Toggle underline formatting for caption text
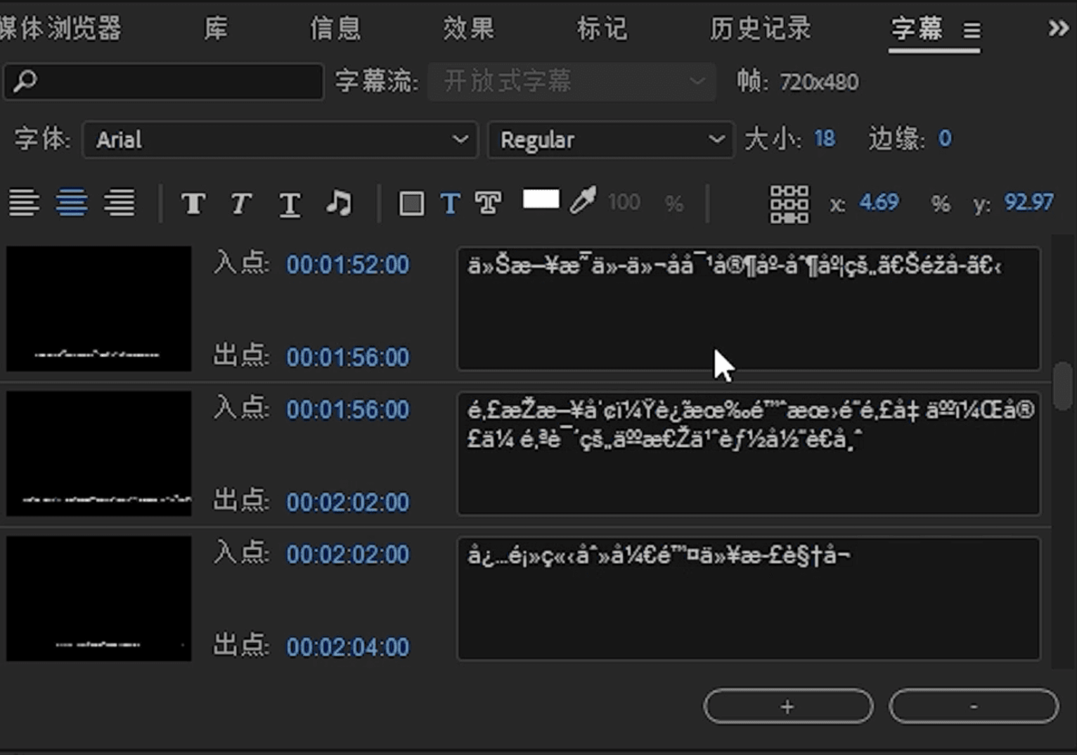Image resolution: width=1077 pixels, height=755 pixels. coord(290,203)
